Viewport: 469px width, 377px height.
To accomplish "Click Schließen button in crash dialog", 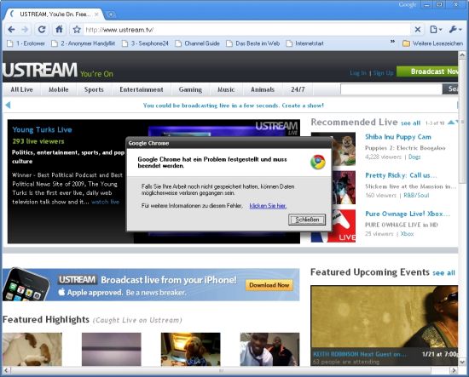I will pos(307,220).
